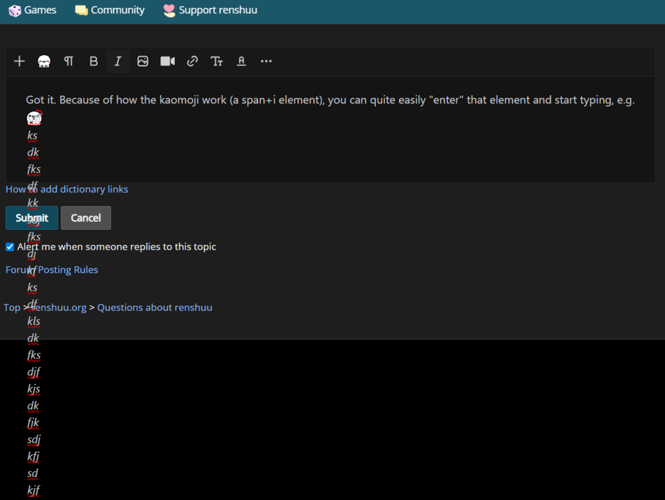This screenshot has height=500, width=665.
Task: Expand the more options ellipsis menu
Action: tap(266, 61)
